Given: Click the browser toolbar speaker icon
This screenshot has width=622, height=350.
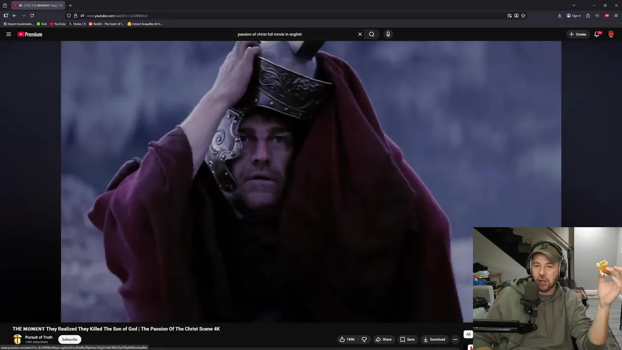Looking at the screenshot, I should click(597, 16).
